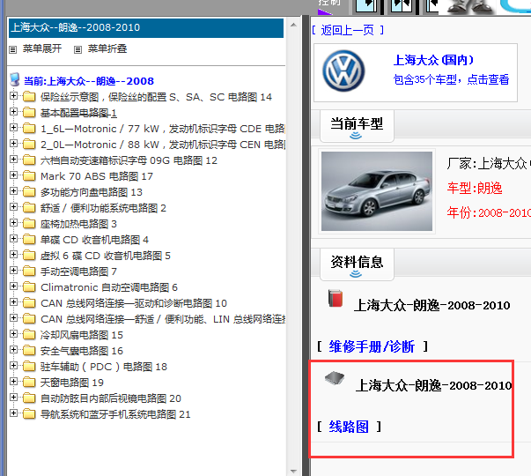The image size is (531, 476).
Task: Click 上海大众-朗逸-2008-2010 title beside red book
Action: coord(431,306)
